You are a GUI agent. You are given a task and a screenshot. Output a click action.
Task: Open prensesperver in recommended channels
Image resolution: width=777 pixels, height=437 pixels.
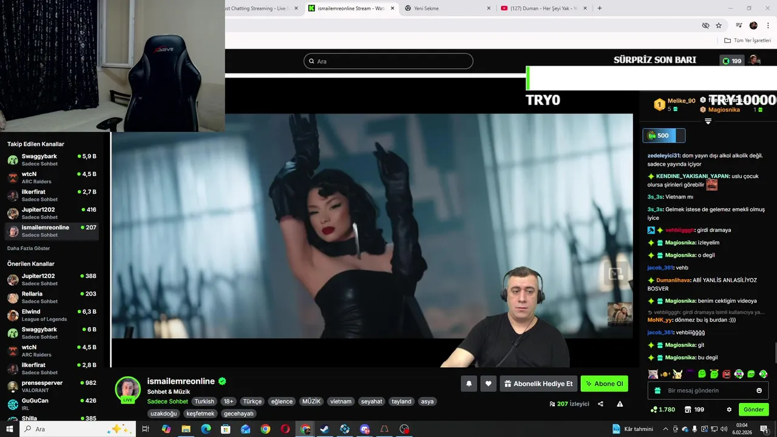pyautogui.click(x=52, y=387)
